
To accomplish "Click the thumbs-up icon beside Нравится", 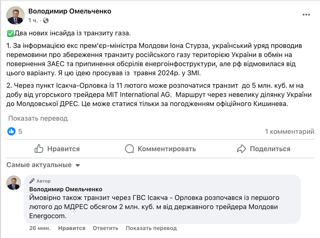I will (x=39, y=149).
